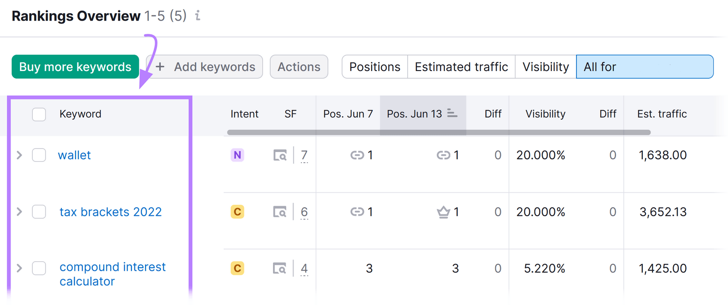The height and width of the screenshot is (305, 728).
Task: Click the crown icon in tax brackets Jun 13 position
Action: point(443,212)
